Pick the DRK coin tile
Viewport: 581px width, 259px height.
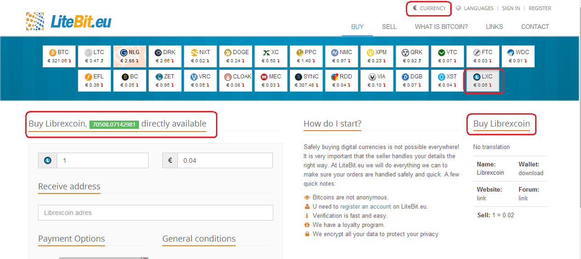(x=165, y=56)
